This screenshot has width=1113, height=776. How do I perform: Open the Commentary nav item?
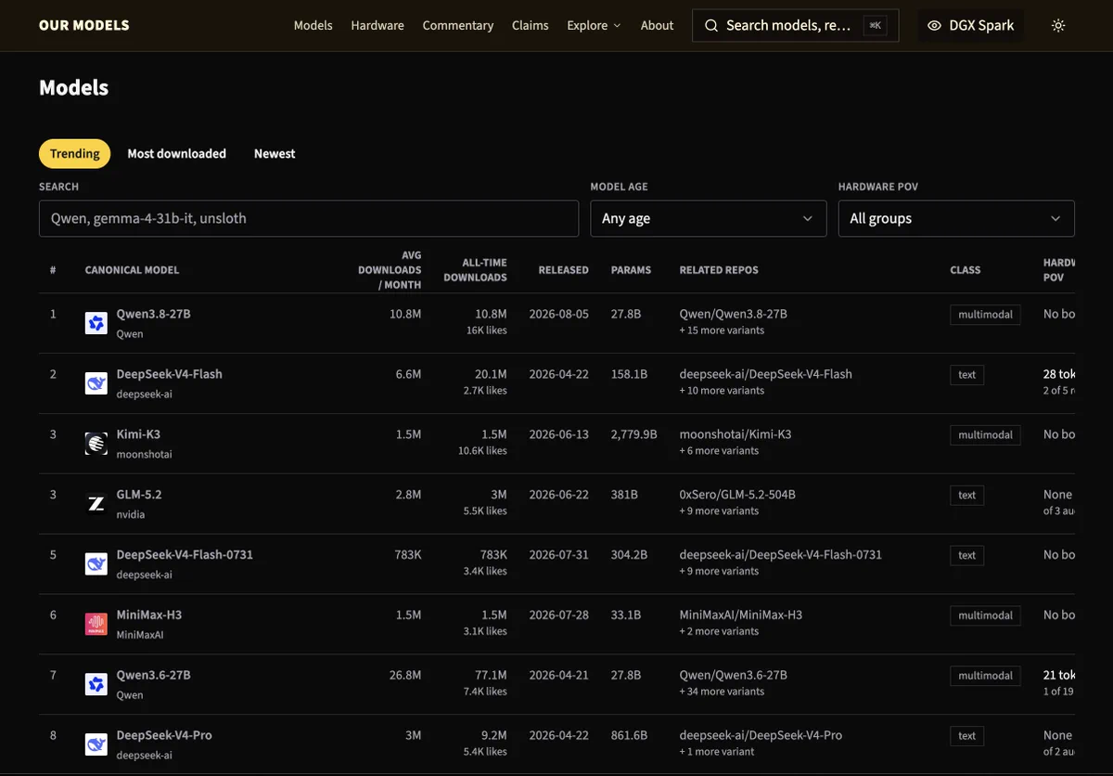[x=458, y=26]
